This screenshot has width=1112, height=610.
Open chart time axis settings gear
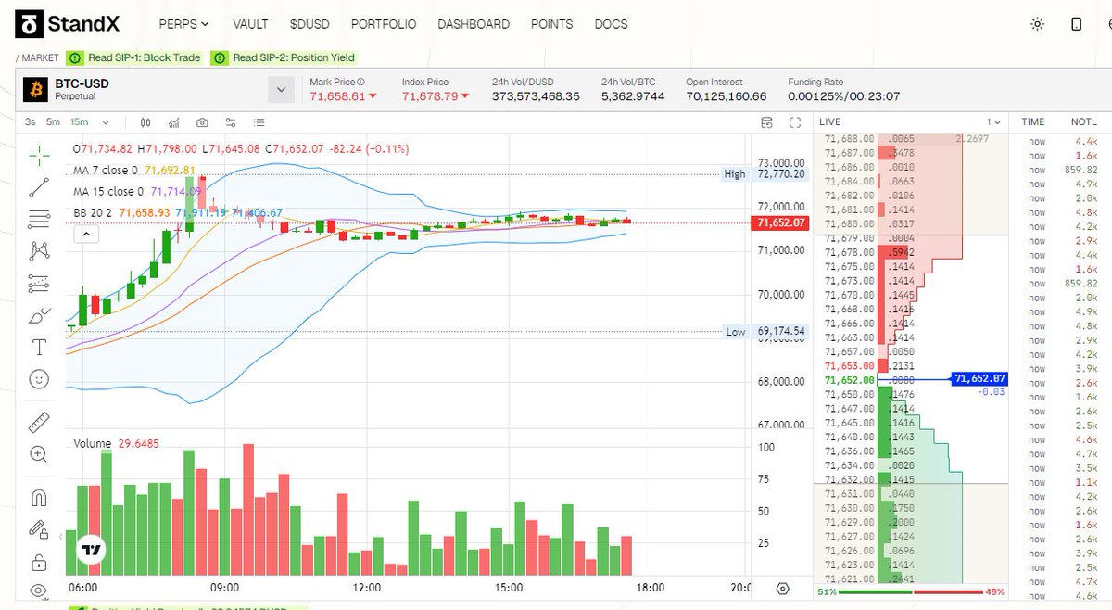tap(782, 588)
